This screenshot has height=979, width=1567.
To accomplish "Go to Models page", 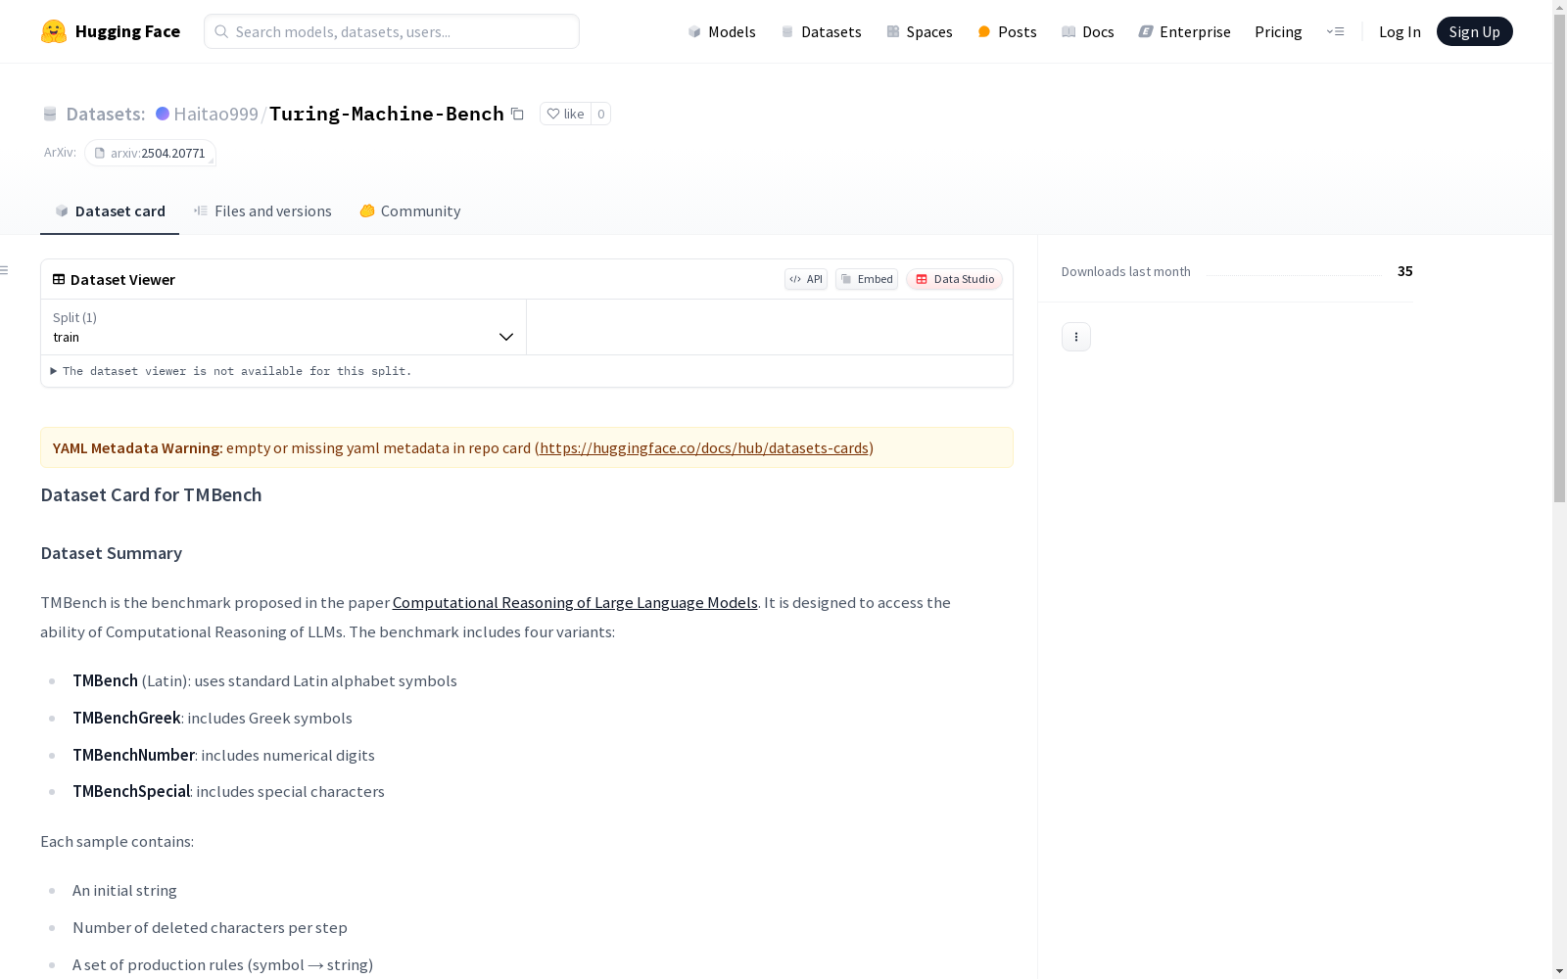I will pos(722,31).
